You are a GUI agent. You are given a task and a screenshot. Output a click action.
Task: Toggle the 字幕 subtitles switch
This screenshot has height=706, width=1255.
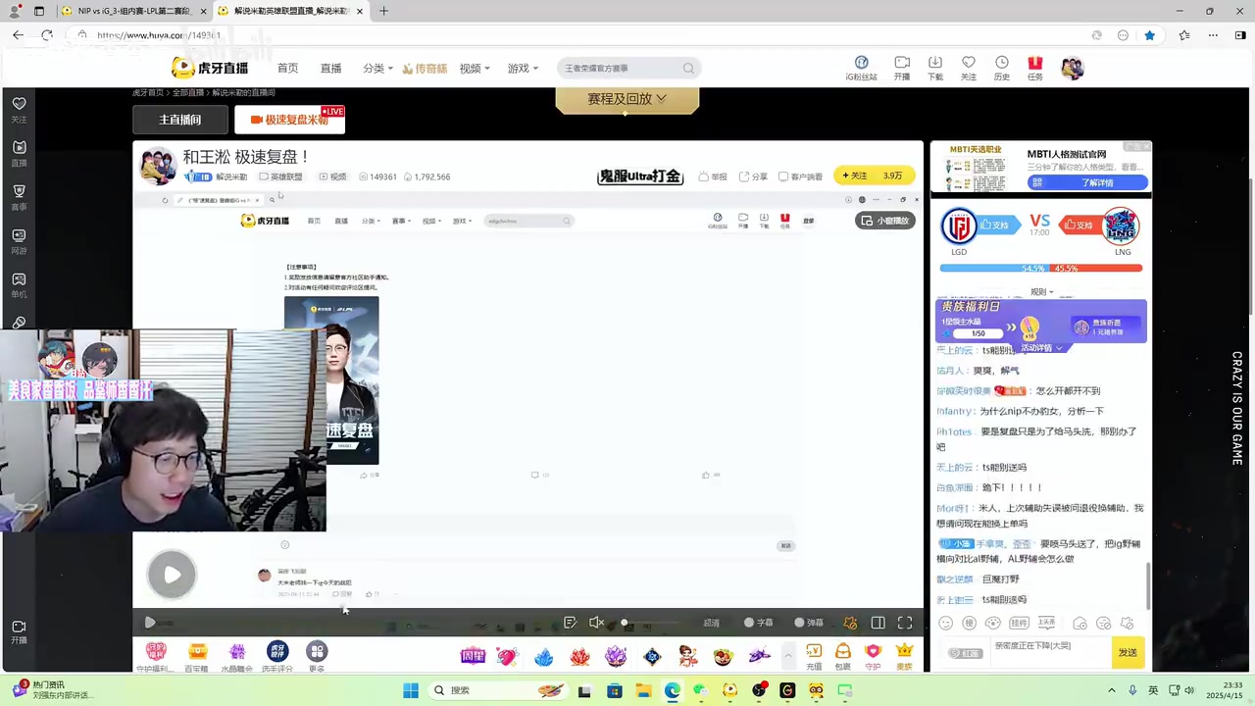758,623
